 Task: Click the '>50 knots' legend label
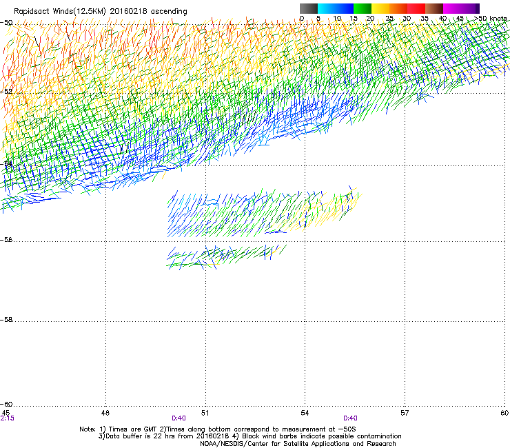click(490, 19)
